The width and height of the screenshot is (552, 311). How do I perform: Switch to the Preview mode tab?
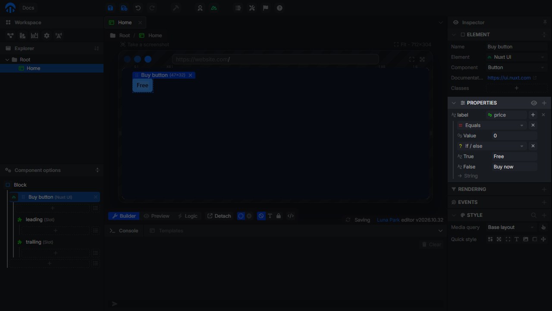[157, 216]
